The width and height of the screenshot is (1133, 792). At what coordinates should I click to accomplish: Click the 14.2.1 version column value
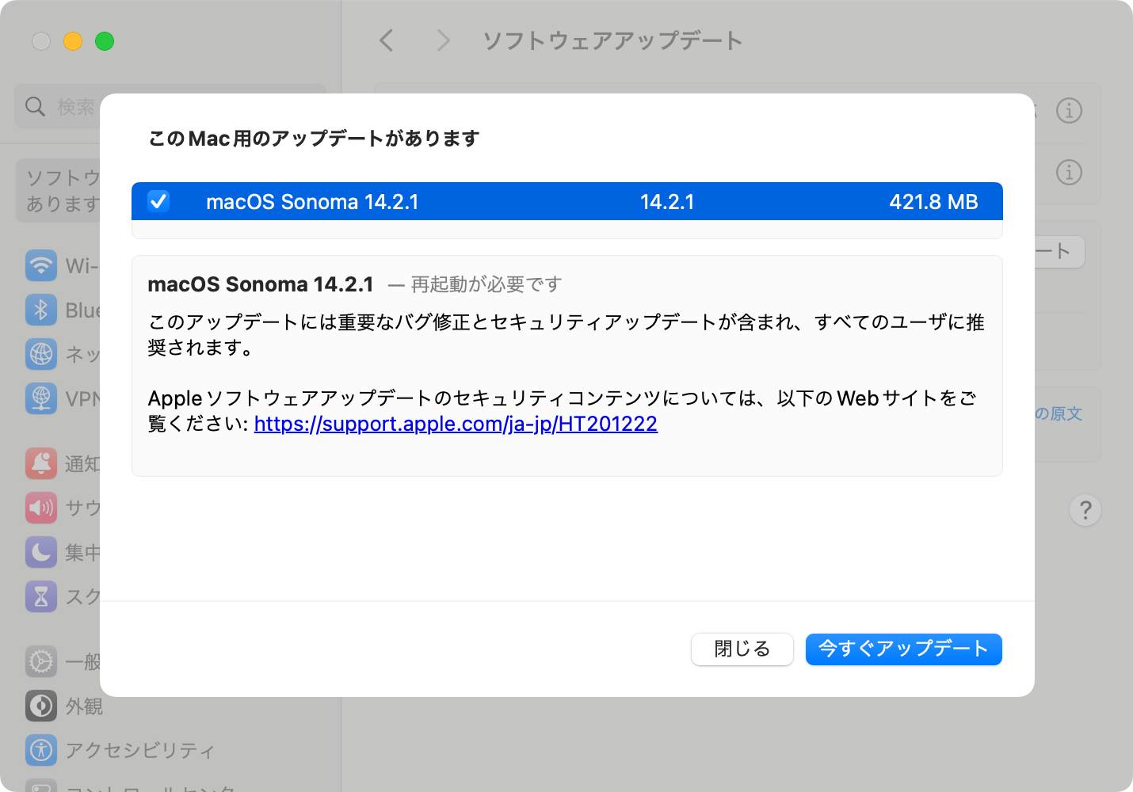[x=667, y=202]
